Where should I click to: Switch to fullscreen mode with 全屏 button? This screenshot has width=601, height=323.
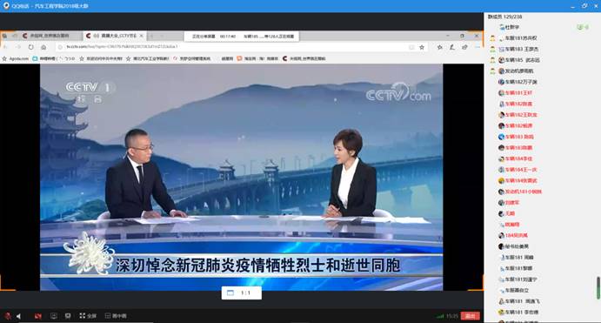tap(88, 316)
